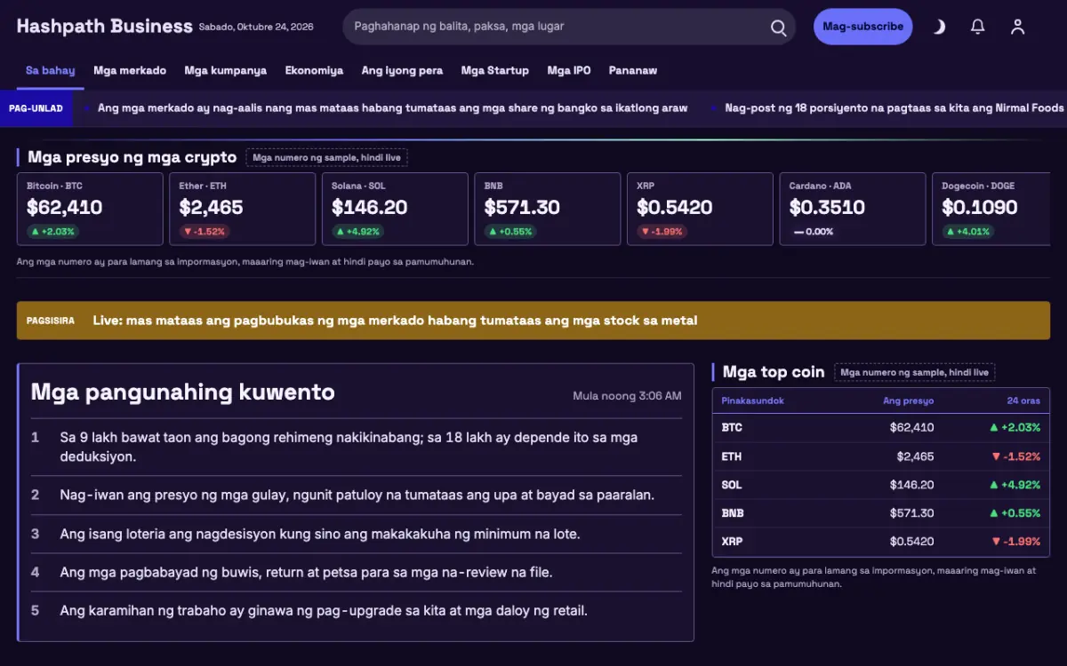The width and height of the screenshot is (1067, 666).
Task: Open story 3 about the loteria
Action: click(x=356, y=534)
